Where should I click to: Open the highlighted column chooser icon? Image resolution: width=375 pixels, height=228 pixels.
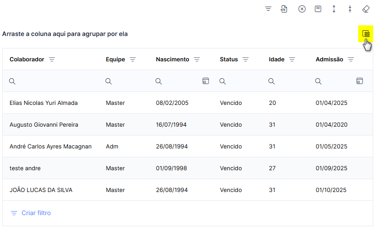coord(366,33)
